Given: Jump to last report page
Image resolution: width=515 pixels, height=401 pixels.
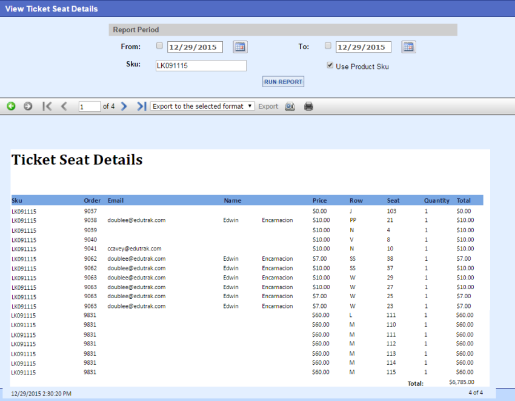Looking at the screenshot, I should pyautogui.click(x=142, y=106).
